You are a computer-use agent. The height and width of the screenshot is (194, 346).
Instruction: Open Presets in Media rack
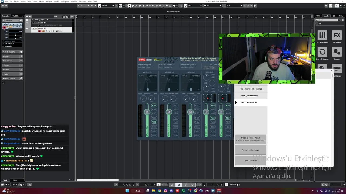(x=337, y=52)
